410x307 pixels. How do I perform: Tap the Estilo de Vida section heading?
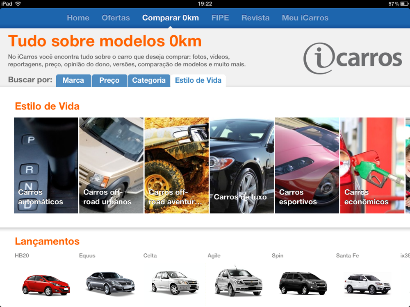tap(47, 106)
